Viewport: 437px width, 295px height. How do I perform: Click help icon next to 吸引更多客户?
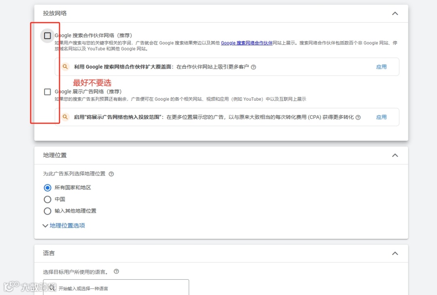point(253,67)
